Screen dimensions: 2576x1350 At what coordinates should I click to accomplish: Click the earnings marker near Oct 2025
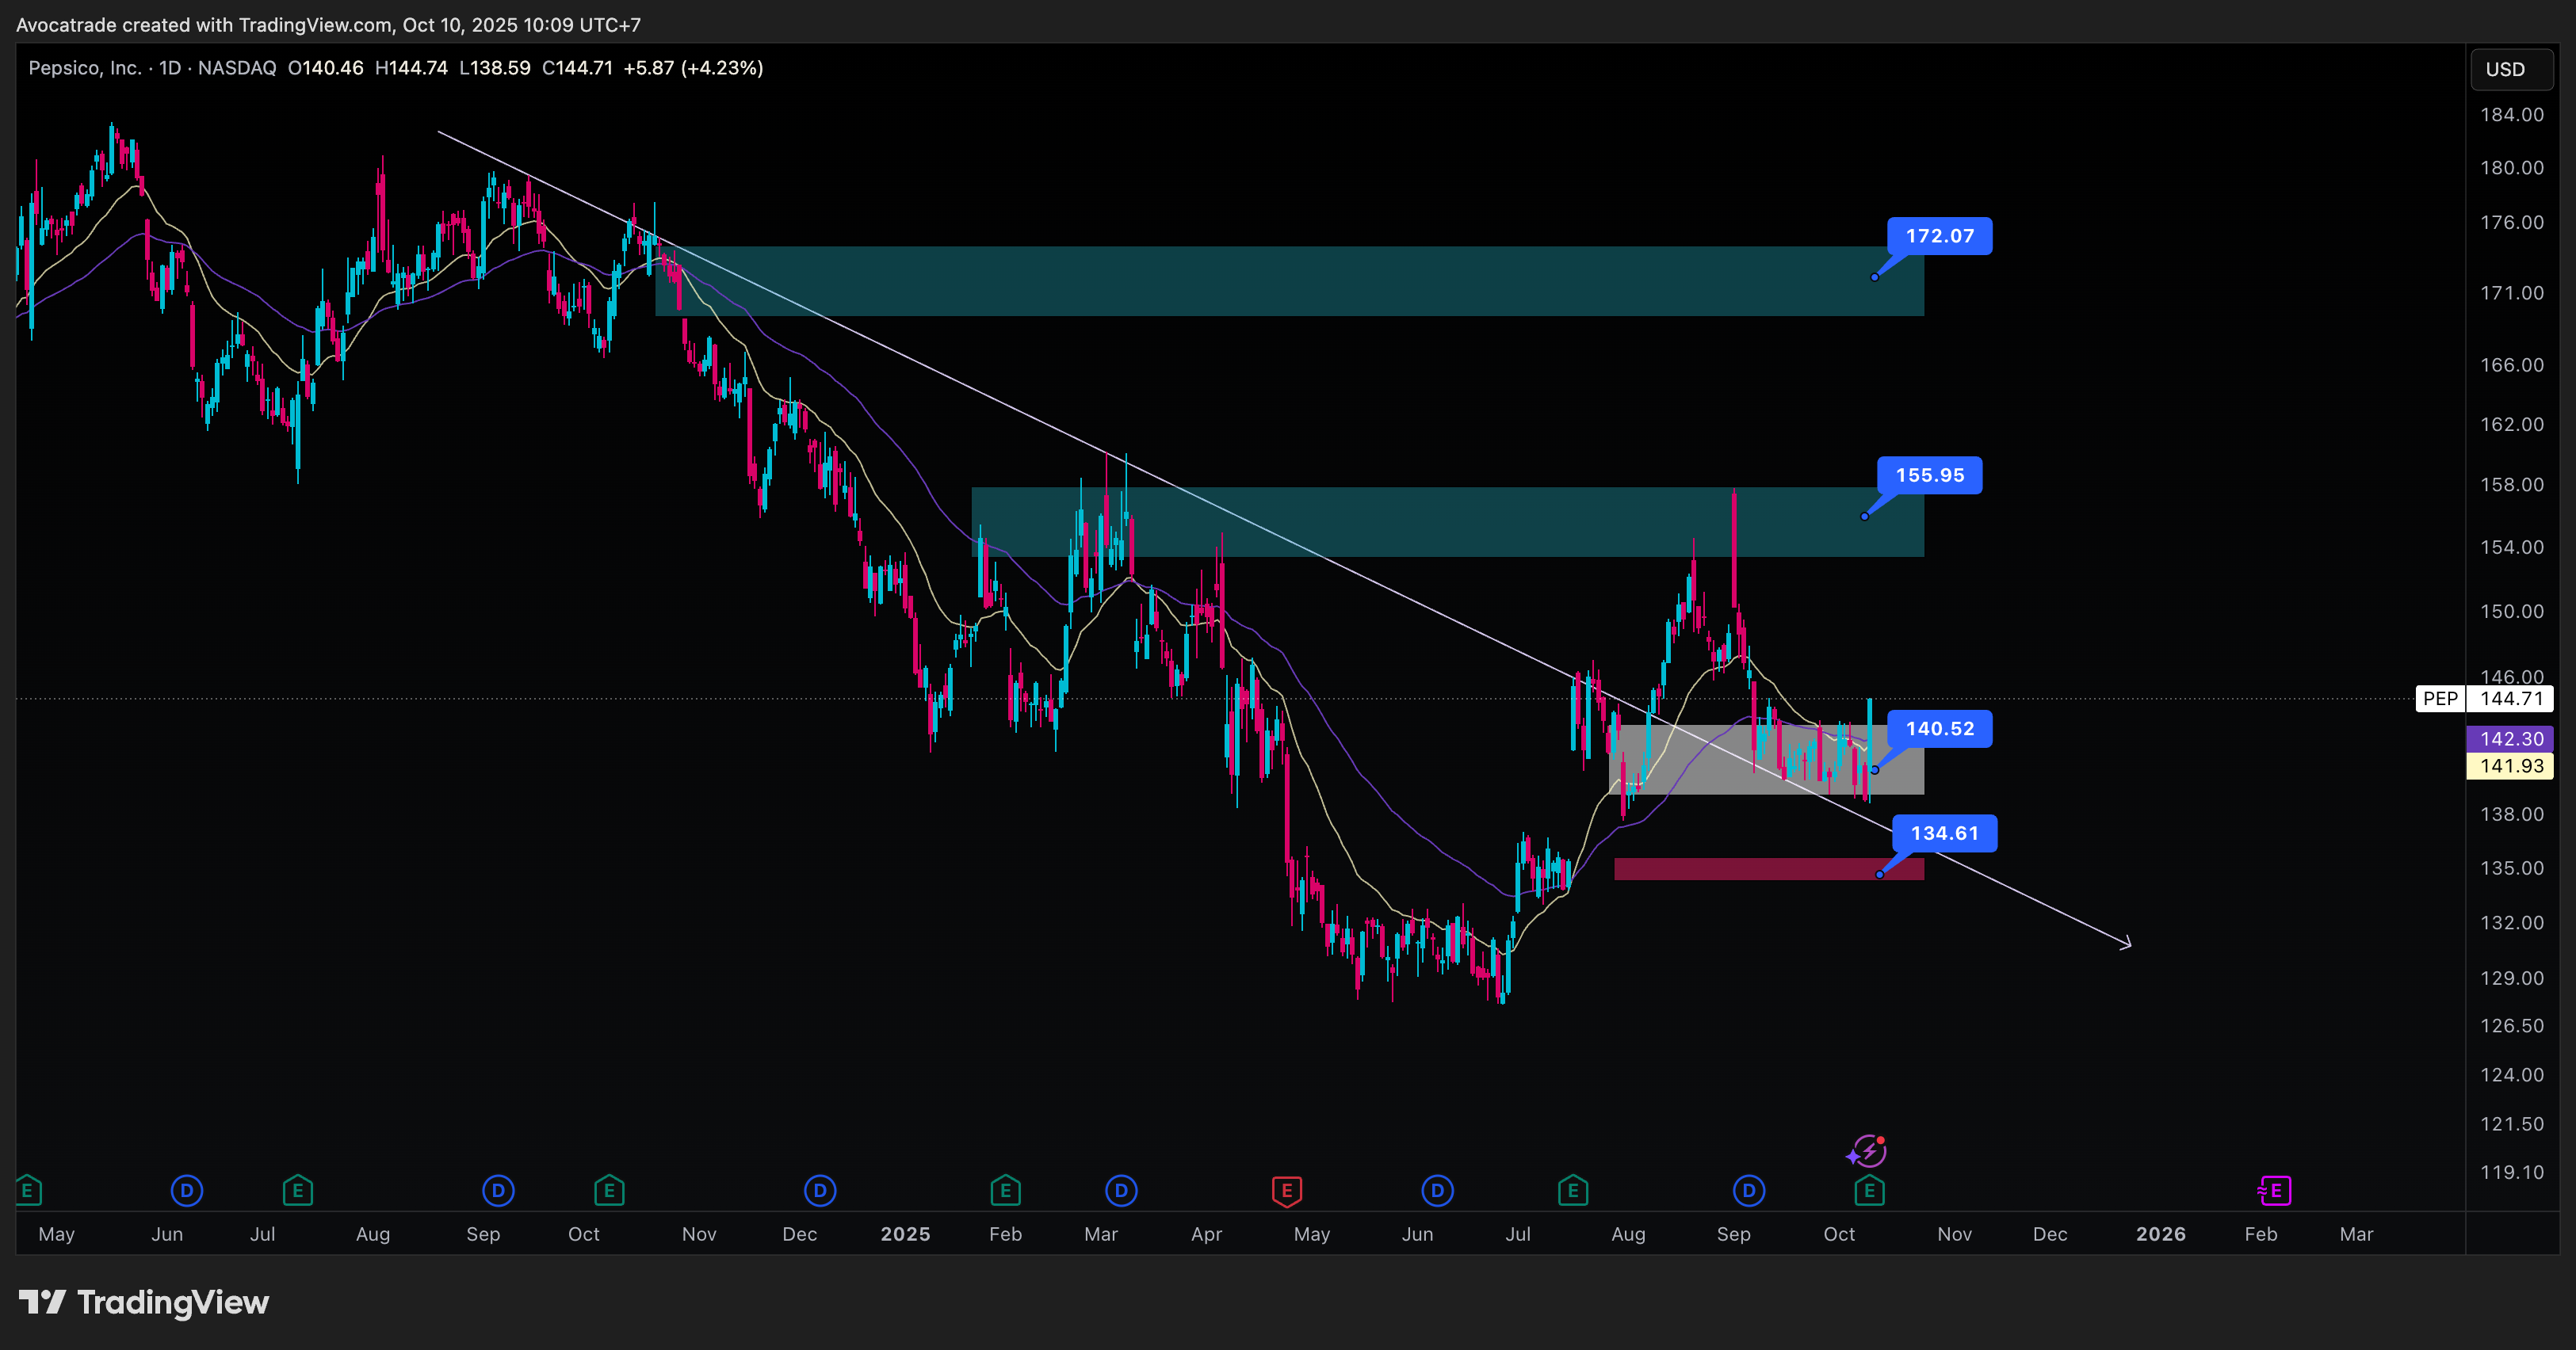point(1869,1190)
